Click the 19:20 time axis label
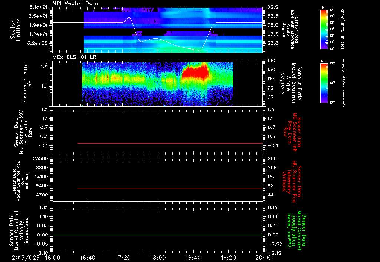This screenshot has height=262, width=380. (228, 258)
